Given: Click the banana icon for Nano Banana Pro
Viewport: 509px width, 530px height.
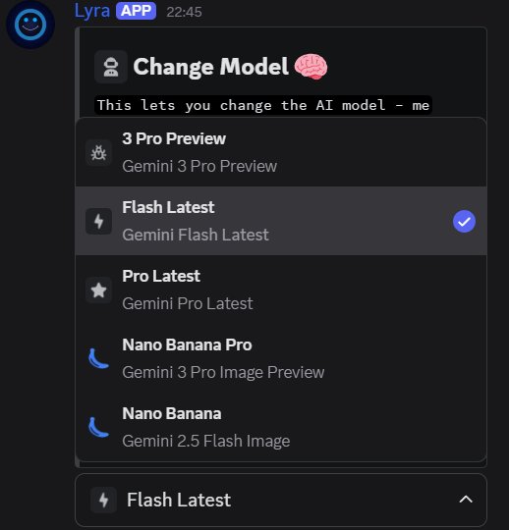Looking at the screenshot, I should (98, 358).
